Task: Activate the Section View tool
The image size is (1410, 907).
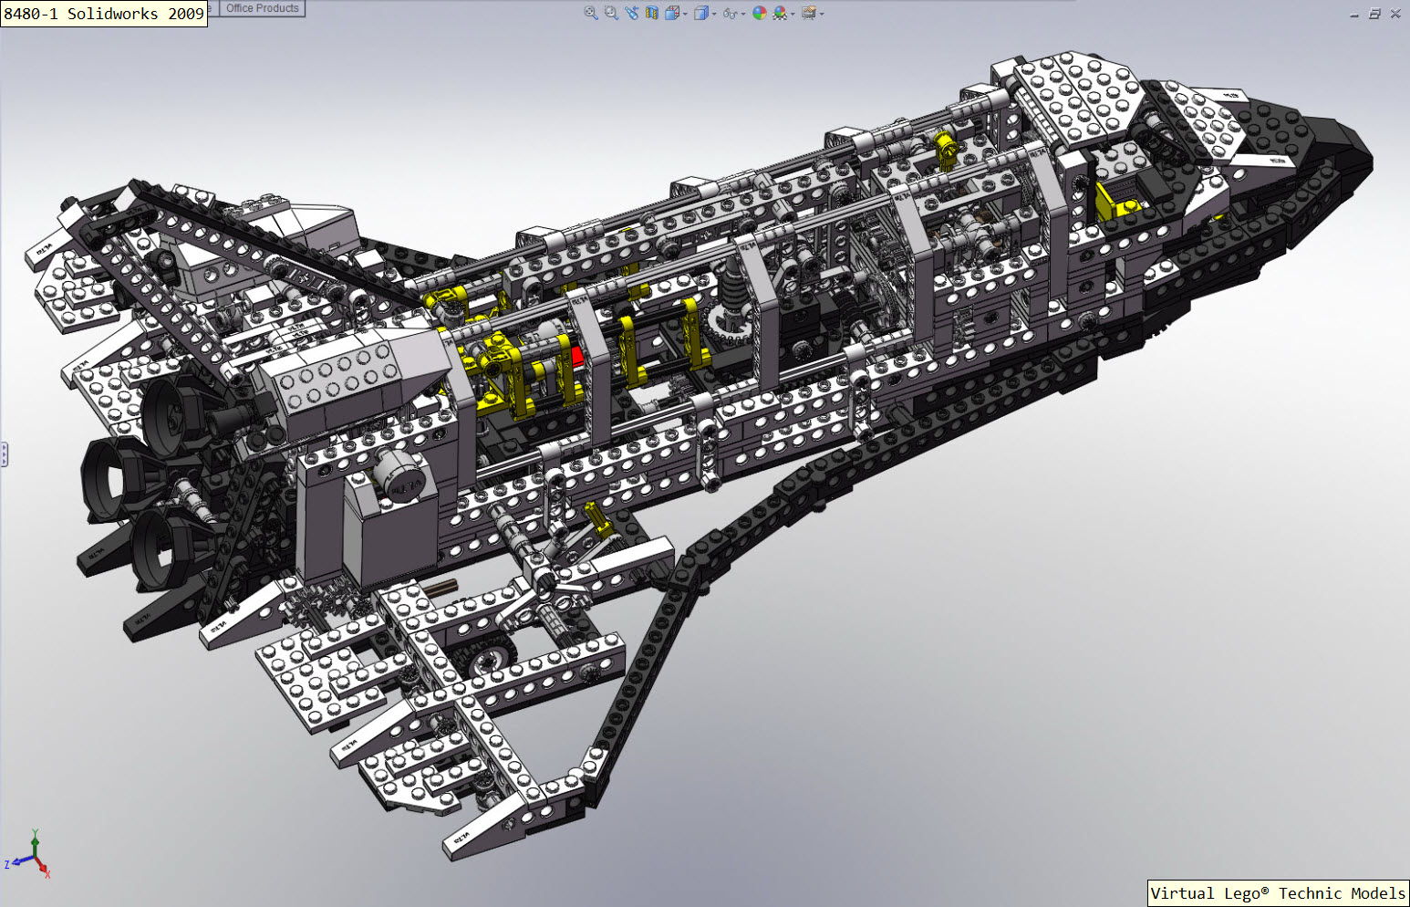Action: click(x=652, y=13)
